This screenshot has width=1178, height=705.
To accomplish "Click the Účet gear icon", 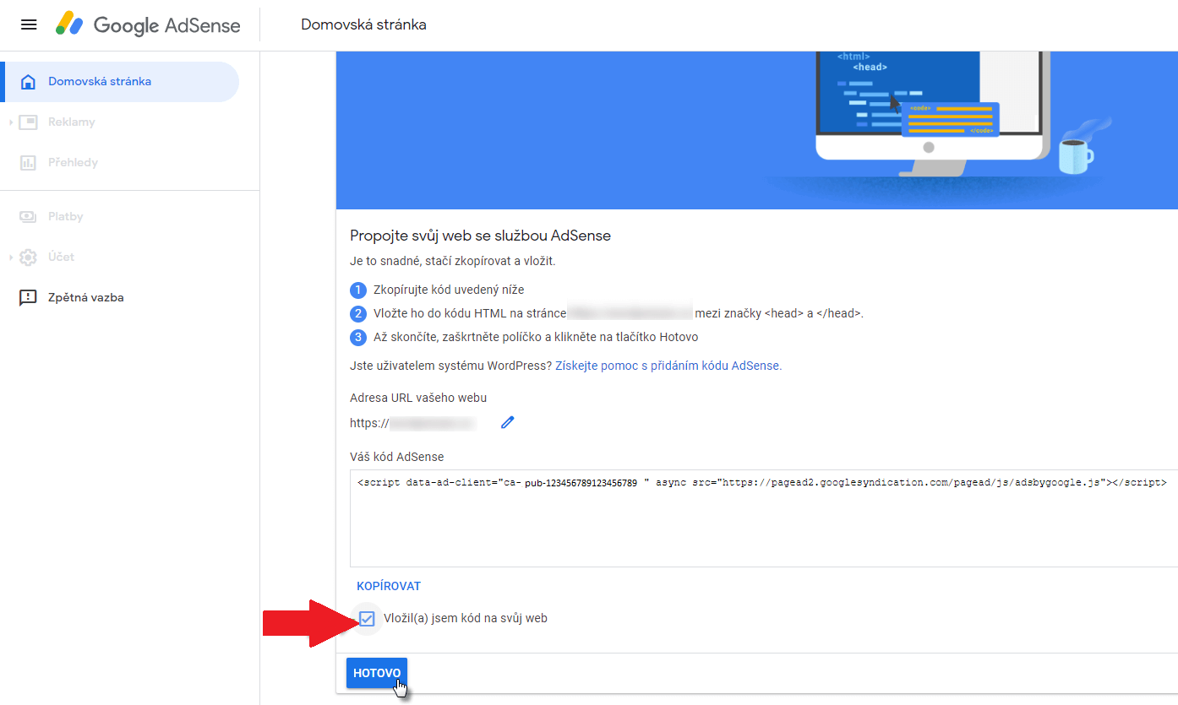I will 28,258.
